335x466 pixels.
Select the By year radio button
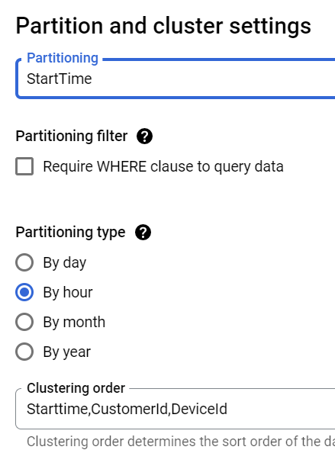click(x=24, y=352)
